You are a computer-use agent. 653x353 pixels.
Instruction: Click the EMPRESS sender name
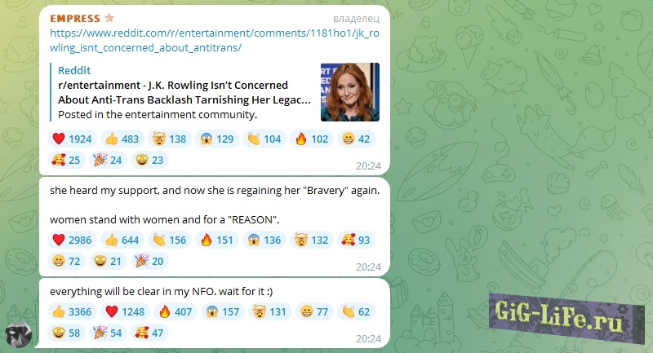(75, 18)
